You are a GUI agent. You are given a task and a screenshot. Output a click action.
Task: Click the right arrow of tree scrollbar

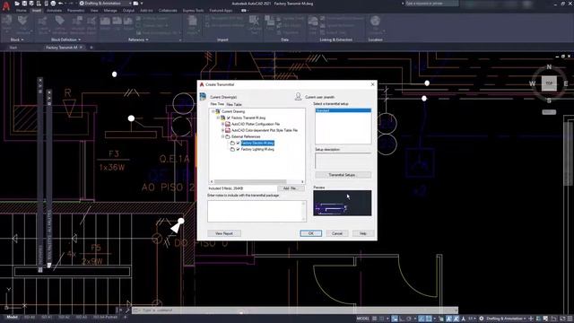[x=302, y=181]
